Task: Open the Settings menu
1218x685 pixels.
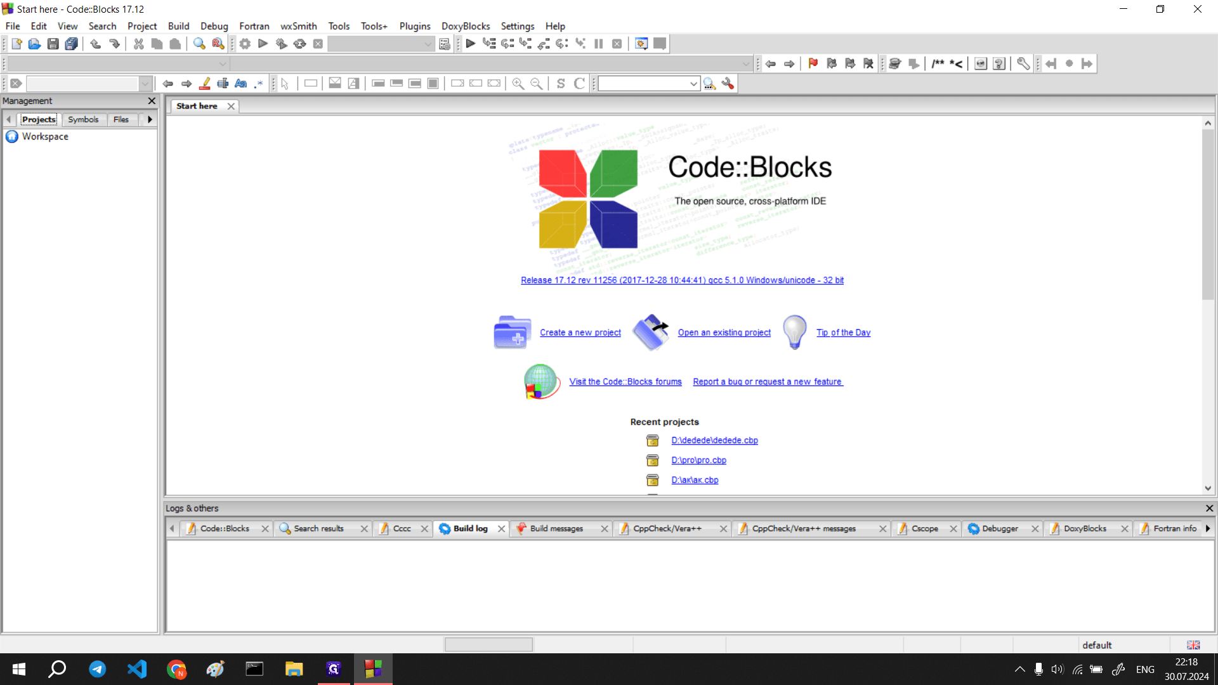Action: coord(517,26)
